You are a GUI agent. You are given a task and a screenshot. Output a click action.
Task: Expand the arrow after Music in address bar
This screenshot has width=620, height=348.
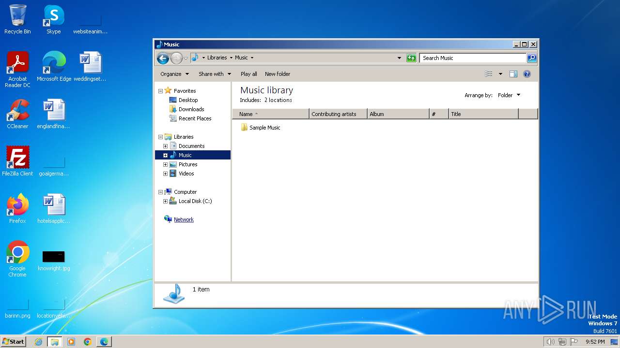pos(252,58)
